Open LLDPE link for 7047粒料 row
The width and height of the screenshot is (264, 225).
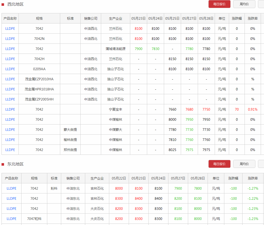coord(11,219)
